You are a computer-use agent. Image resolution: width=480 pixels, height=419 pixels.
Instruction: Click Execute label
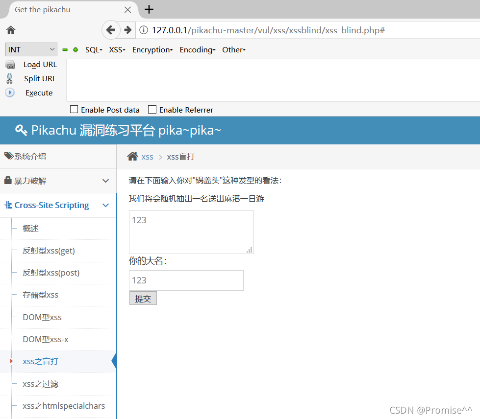point(39,93)
